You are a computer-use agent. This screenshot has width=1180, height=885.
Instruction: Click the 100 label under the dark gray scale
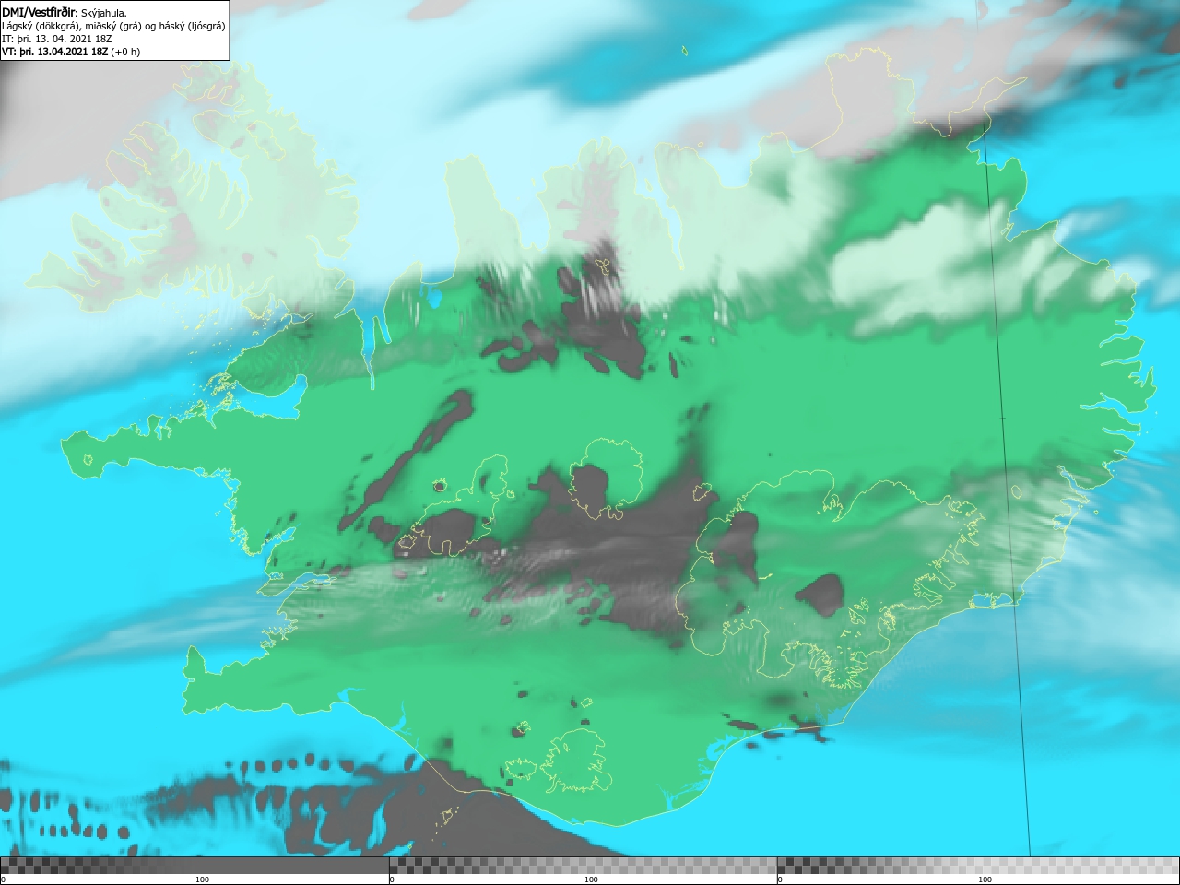pos(202,879)
